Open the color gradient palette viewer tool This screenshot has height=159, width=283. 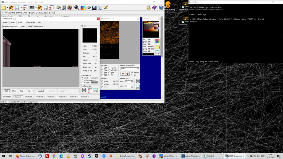tap(82, 7)
